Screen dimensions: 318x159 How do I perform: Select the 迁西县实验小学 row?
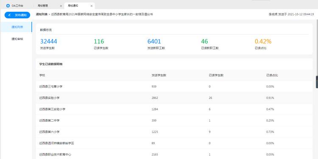coord(174,98)
